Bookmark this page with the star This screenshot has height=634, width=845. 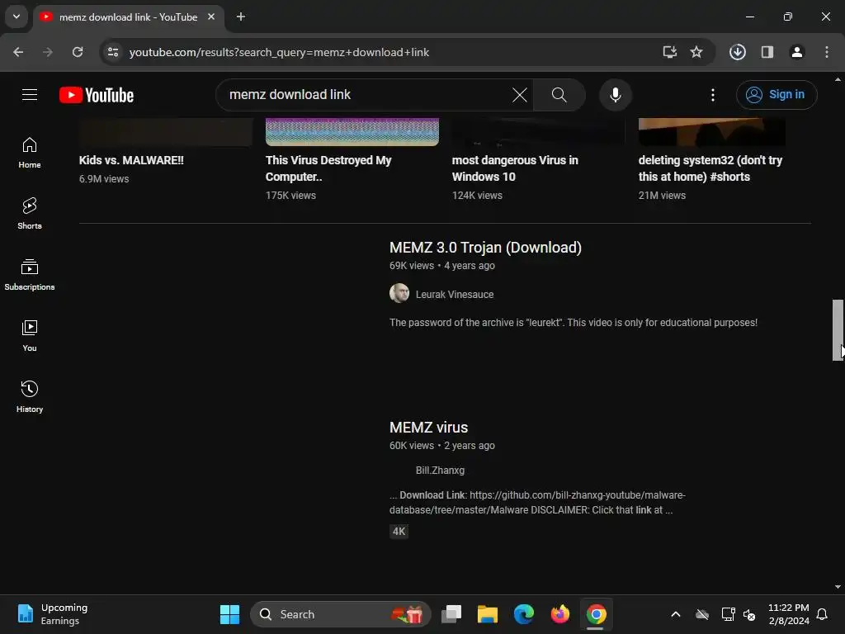[x=696, y=52]
